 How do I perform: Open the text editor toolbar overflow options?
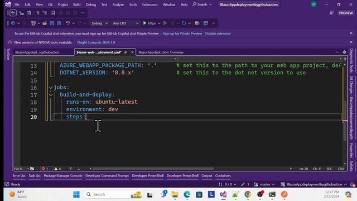(83, 13)
